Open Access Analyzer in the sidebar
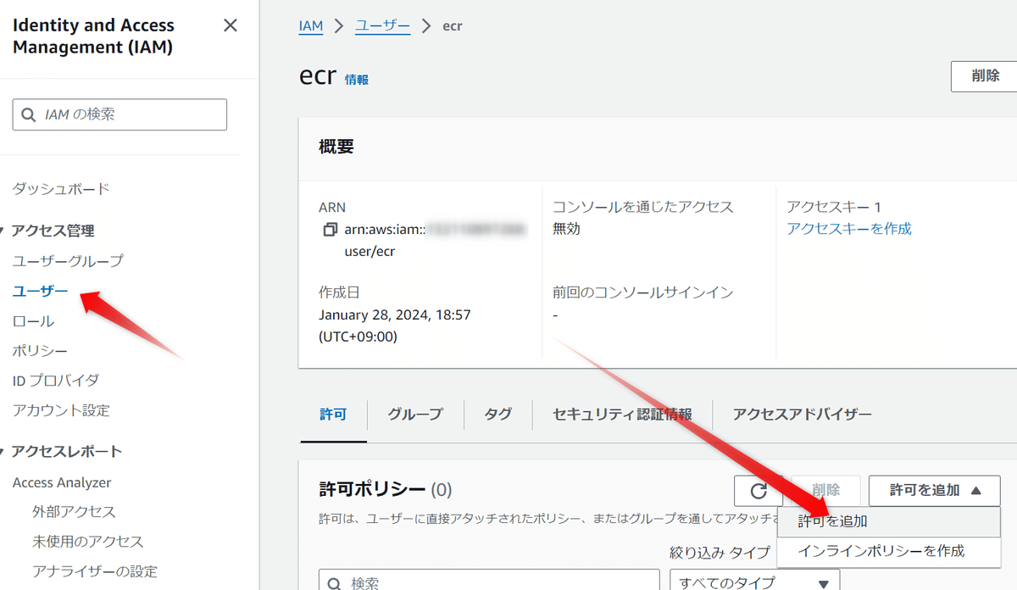 point(62,482)
